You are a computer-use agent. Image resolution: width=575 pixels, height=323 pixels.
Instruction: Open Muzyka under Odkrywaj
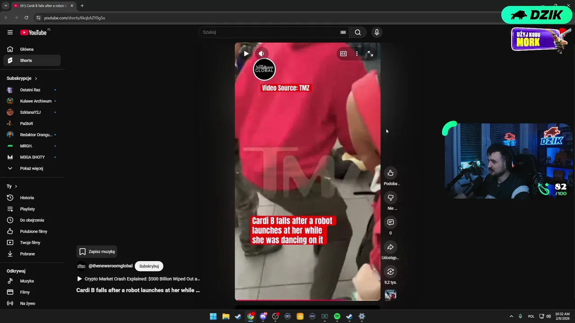coord(32,281)
